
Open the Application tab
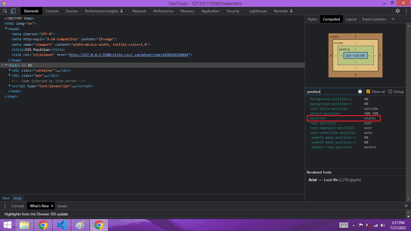click(210, 11)
